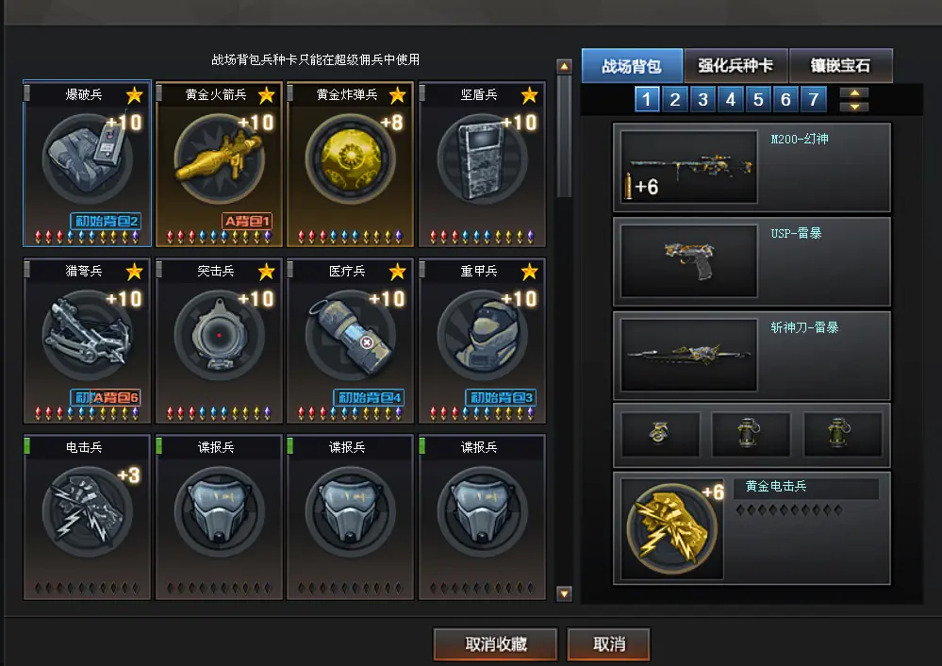
Task: Pick the 坚盾兵 shield card
Action: pos(482,164)
